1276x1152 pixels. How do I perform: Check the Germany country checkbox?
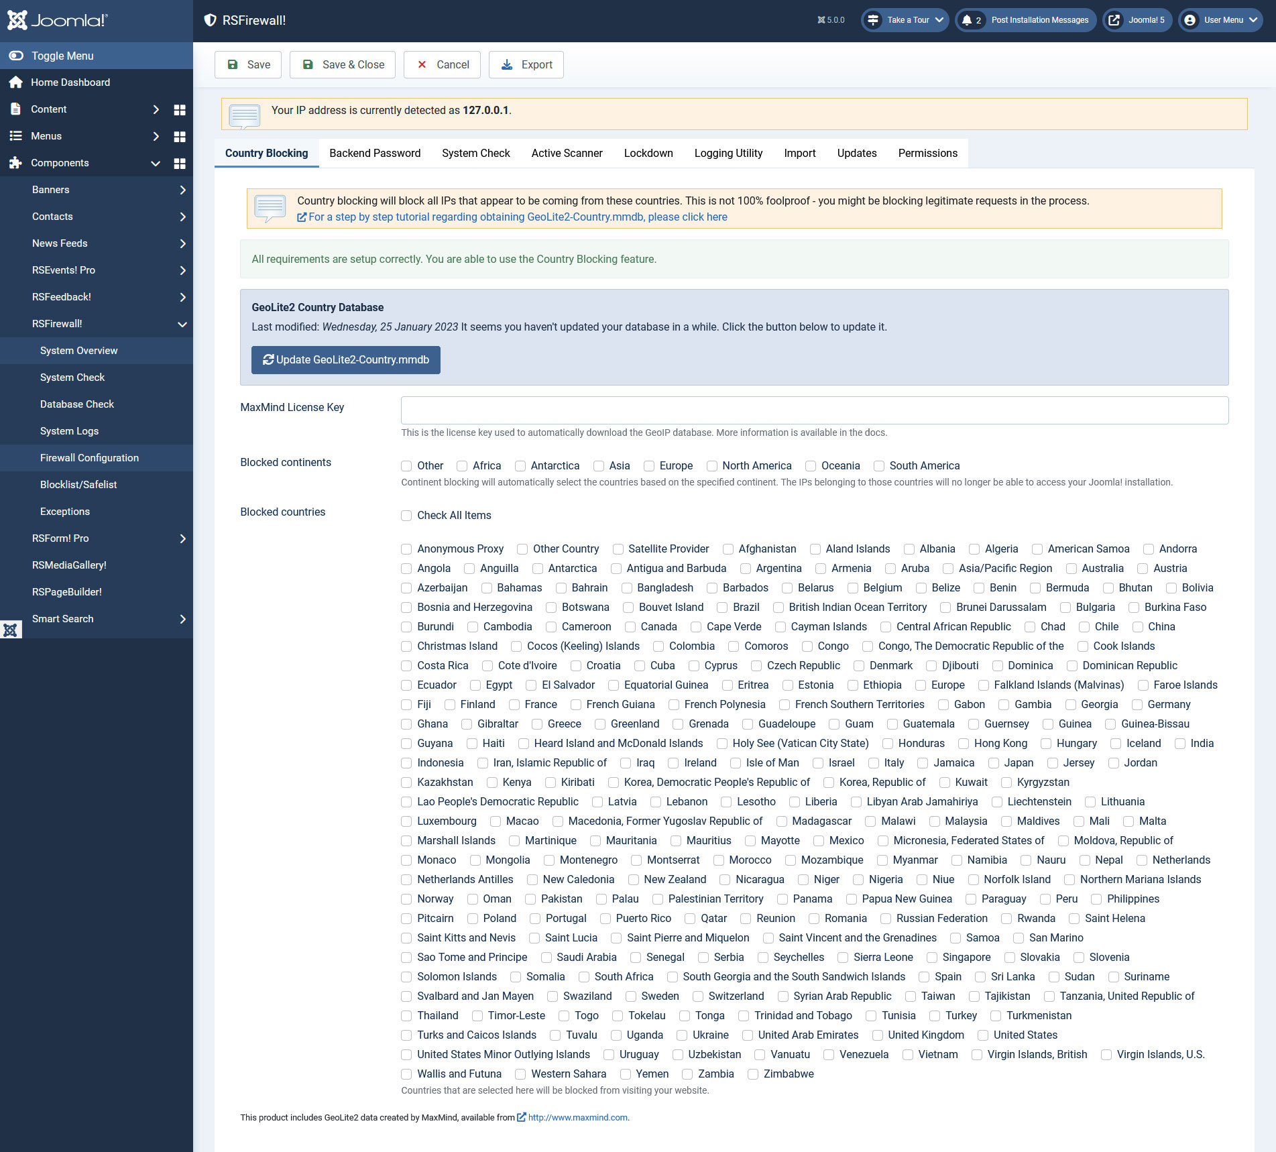coord(1137,705)
